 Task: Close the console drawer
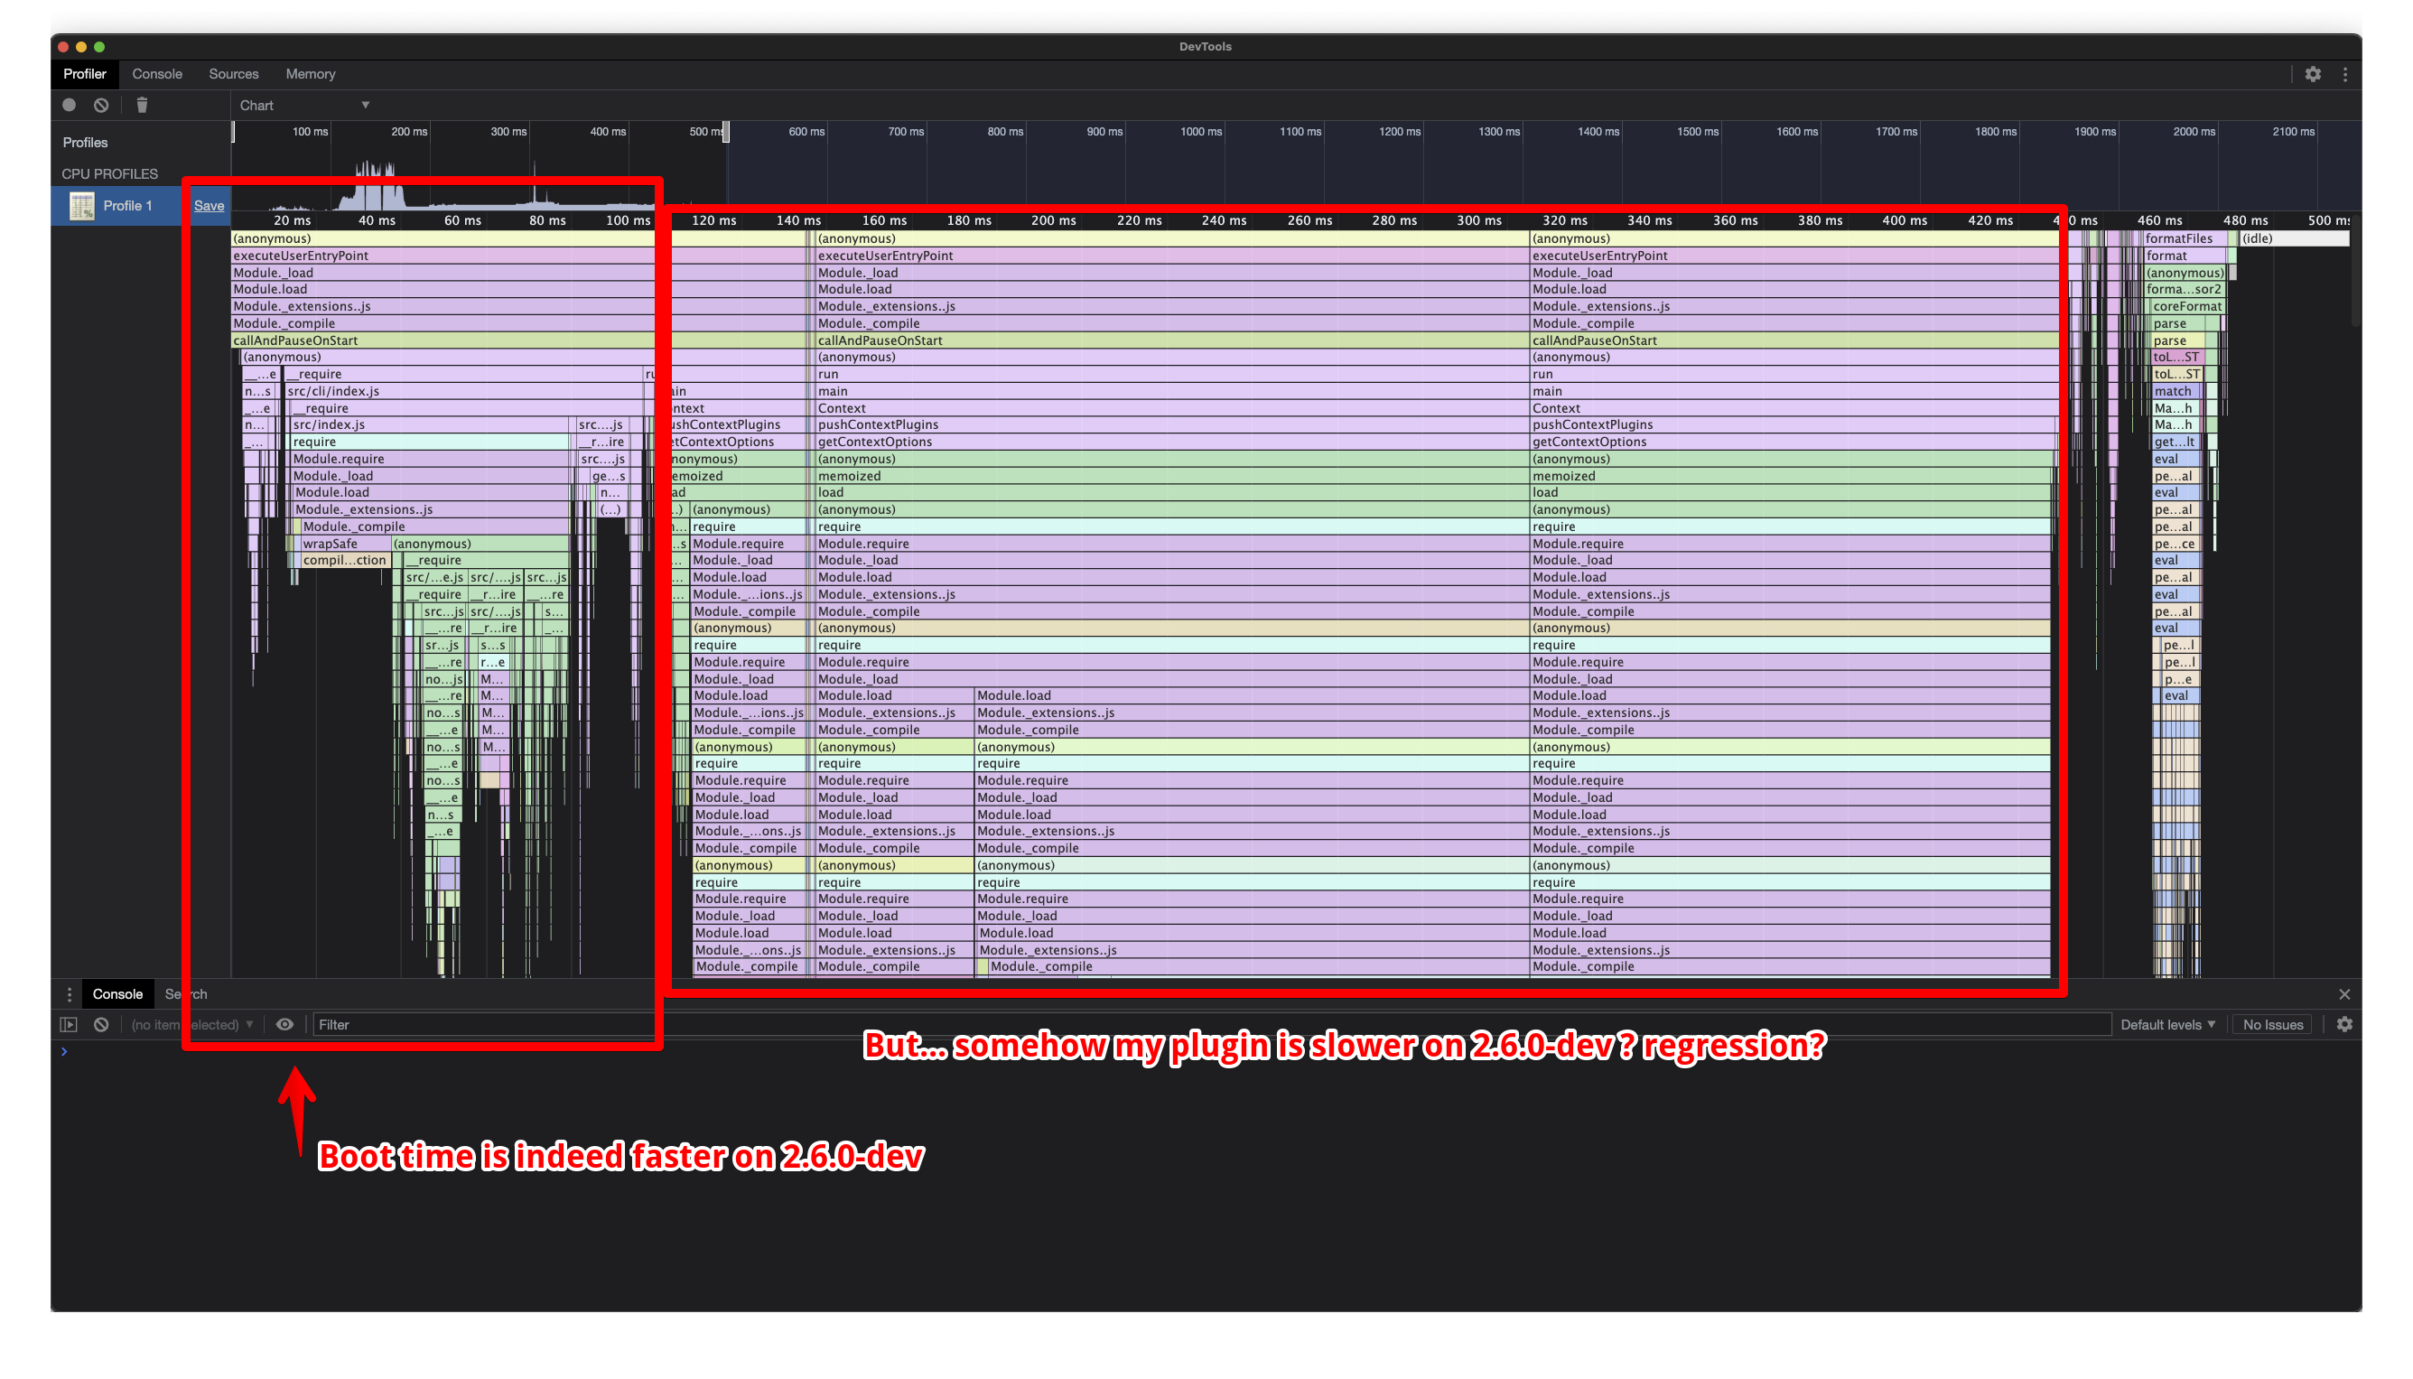pyautogui.click(x=2343, y=994)
